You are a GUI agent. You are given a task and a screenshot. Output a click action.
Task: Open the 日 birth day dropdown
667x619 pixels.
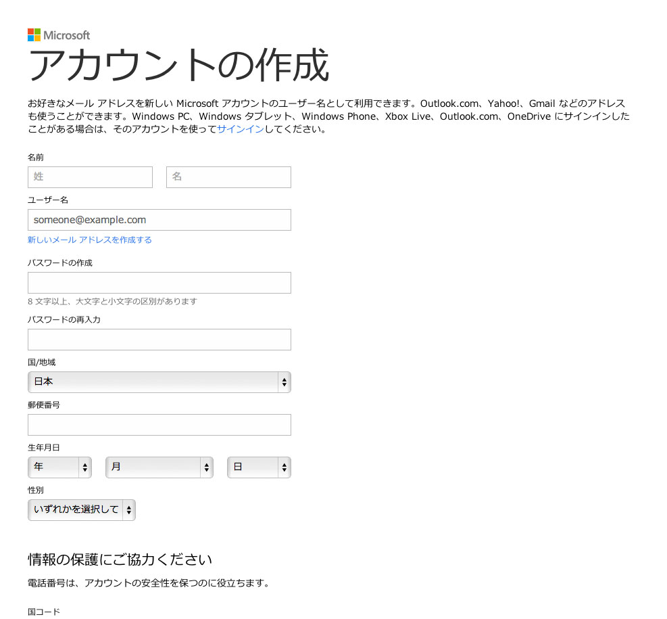point(259,467)
